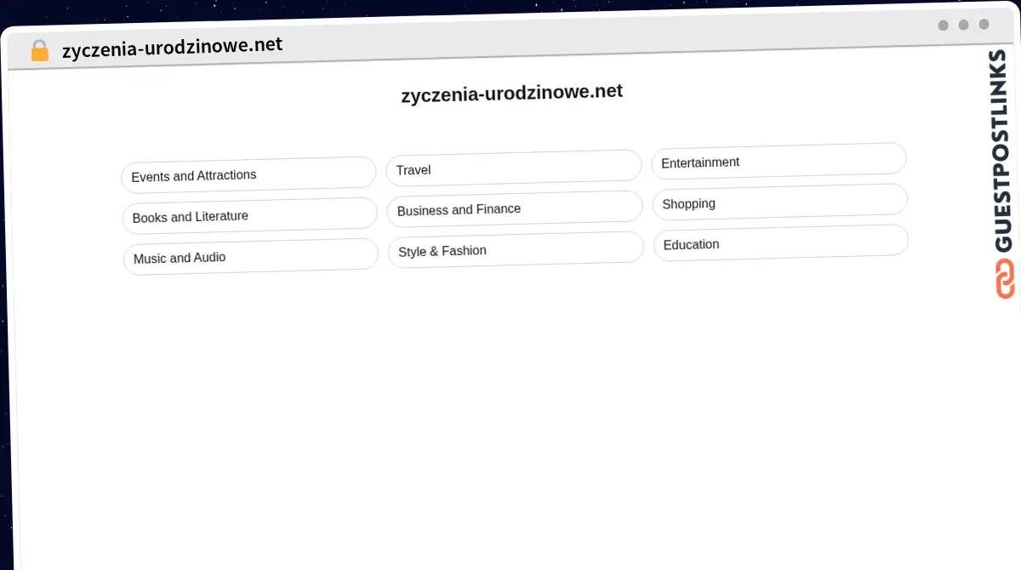This screenshot has width=1021, height=570.
Task: Open the Travel category
Action: click(x=513, y=168)
